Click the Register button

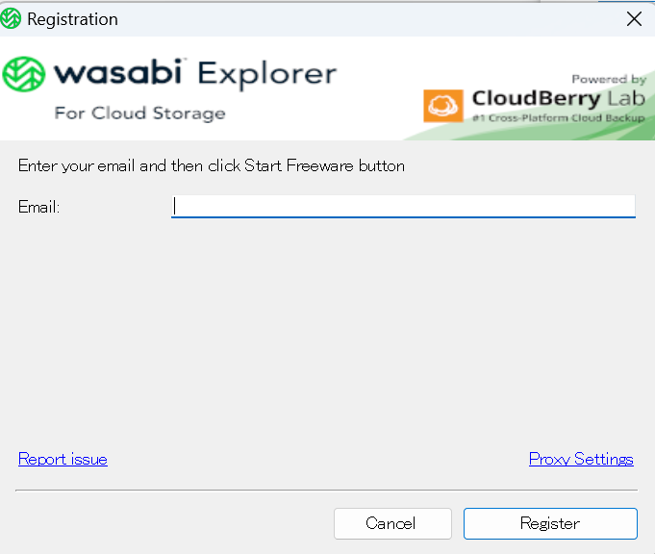tap(550, 523)
